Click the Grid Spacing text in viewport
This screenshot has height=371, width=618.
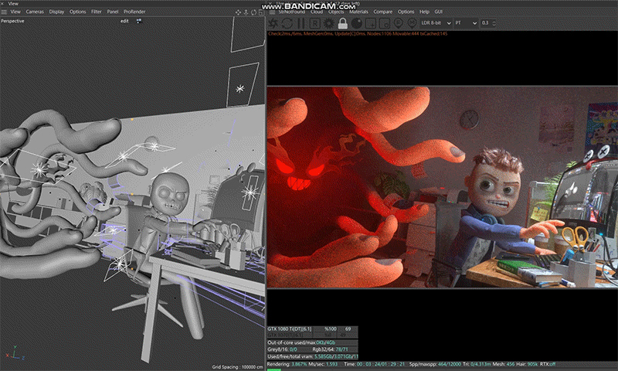point(237,367)
